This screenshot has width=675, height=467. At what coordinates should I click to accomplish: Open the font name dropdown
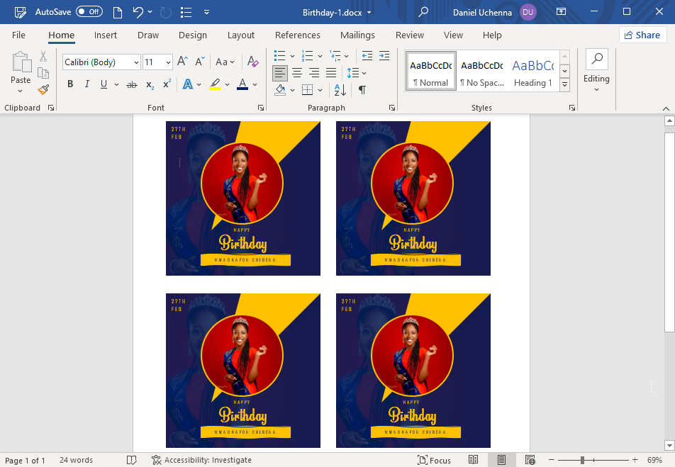coord(136,62)
